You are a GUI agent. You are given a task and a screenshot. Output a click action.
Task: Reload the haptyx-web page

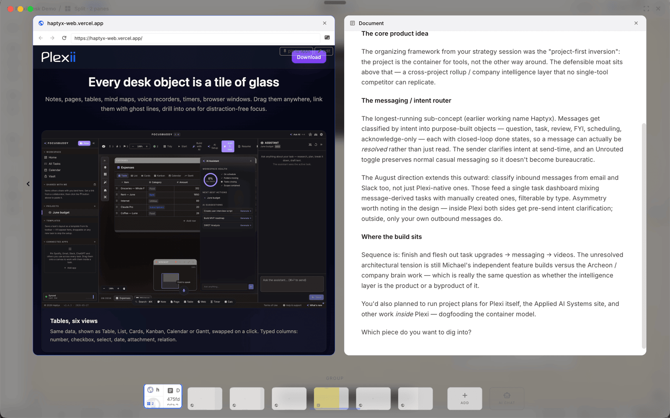[x=64, y=38]
